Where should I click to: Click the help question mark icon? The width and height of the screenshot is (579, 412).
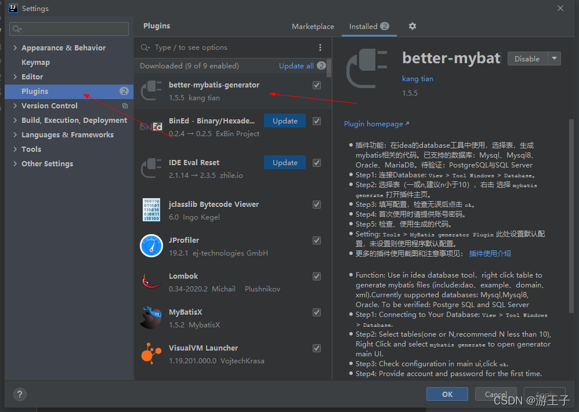pos(19,394)
